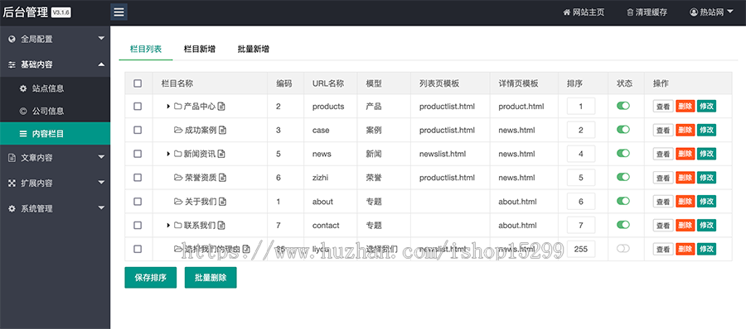Viewport: 746px width, 329px height.
Task: Click the document icon of 文章内容
Action: (x=12, y=158)
